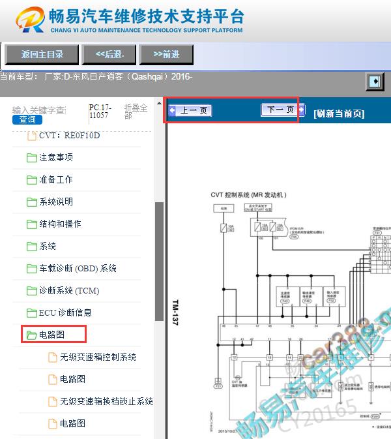
Task: Click the page icon beside CVT: RE0F10D
Action: tap(32, 136)
